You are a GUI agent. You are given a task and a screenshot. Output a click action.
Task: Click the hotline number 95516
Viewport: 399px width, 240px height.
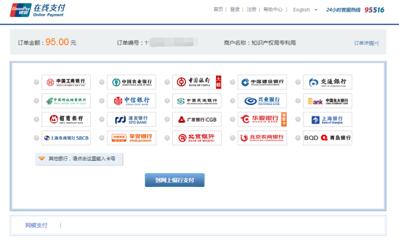(374, 10)
